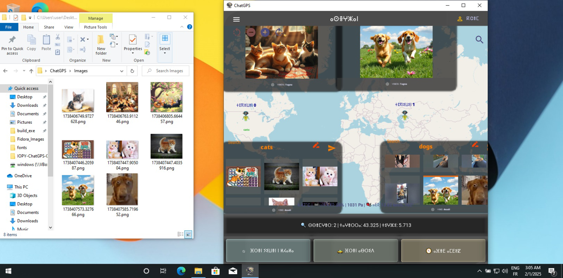The image size is (563, 278).
Task: Open Microsoft Edge from the taskbar
Action: pyautogui.click(x=181, y=271)
